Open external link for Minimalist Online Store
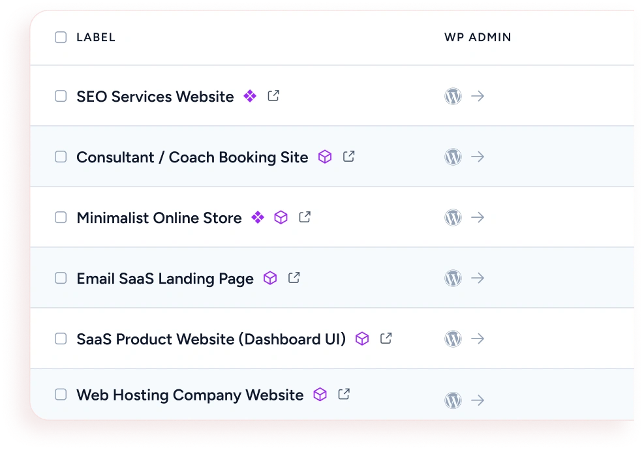644x450 pixels. [305, 217]
